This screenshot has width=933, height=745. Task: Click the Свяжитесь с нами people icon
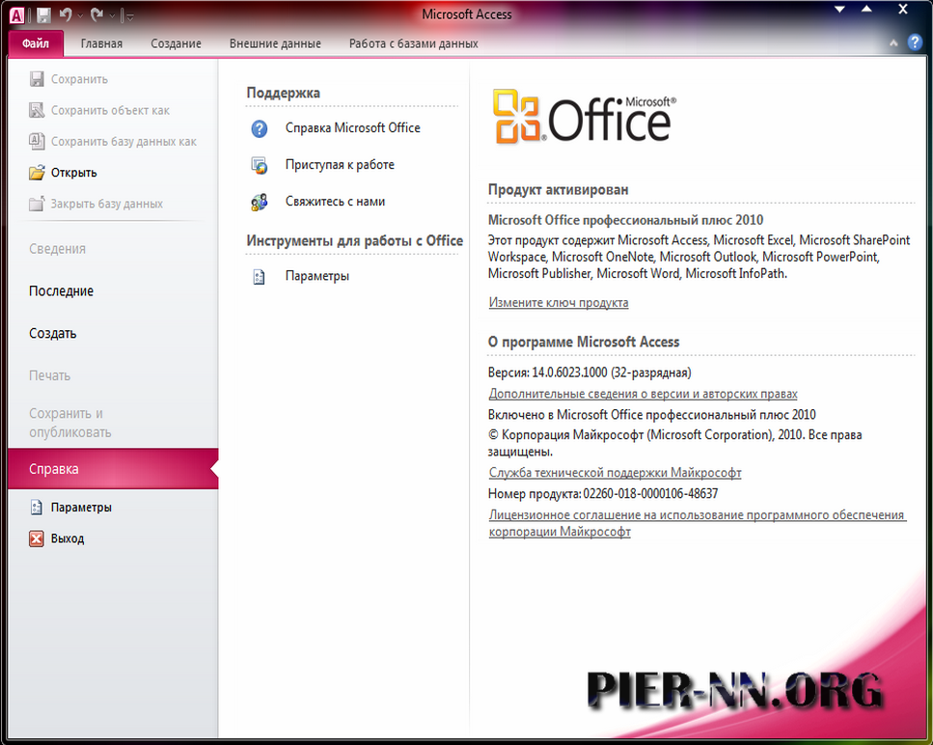click(x=260, y=203)
